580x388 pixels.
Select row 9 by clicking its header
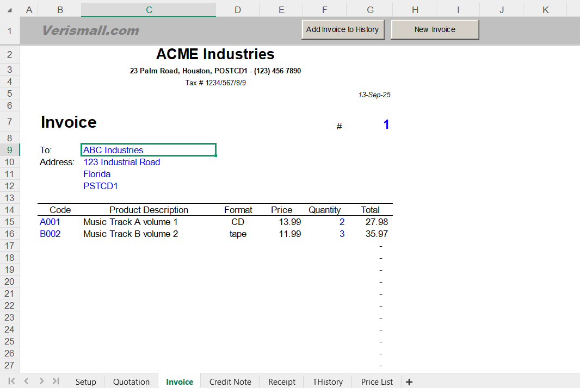[x=9, y=150]
